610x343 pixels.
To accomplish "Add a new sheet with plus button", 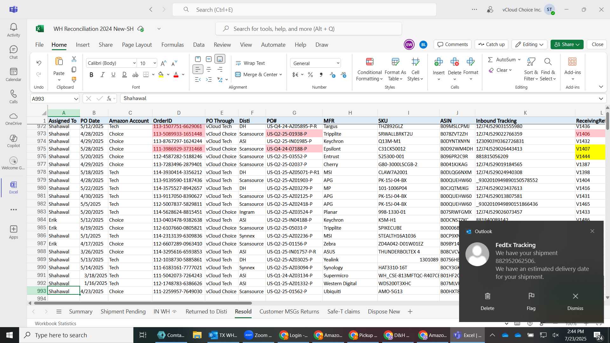I will (410, 312).
